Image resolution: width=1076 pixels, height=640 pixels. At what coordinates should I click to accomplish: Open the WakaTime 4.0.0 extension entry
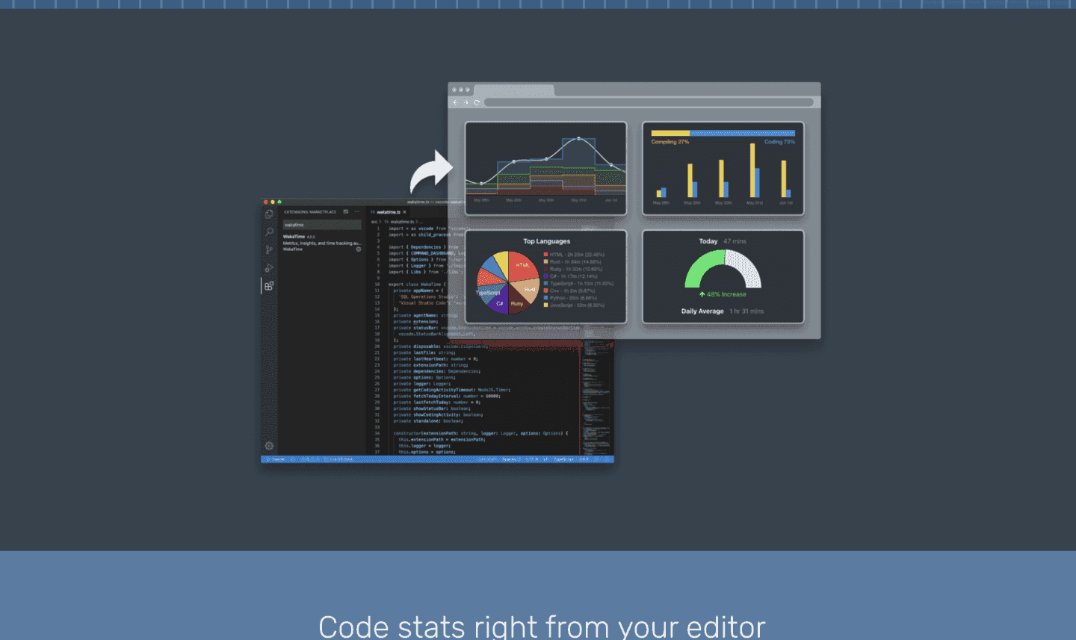[321, 243]
